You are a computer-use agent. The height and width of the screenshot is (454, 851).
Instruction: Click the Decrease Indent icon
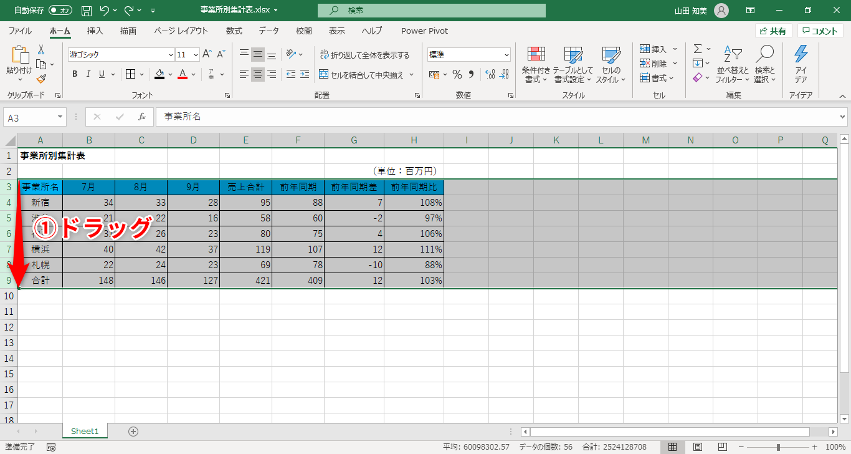click(x=290, y=74)
